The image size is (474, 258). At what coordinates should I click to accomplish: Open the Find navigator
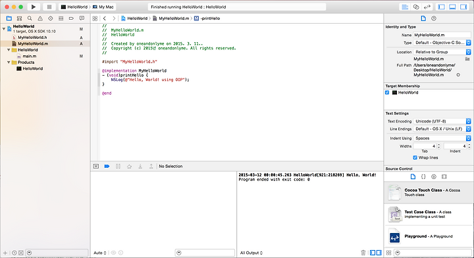(30, 18)
